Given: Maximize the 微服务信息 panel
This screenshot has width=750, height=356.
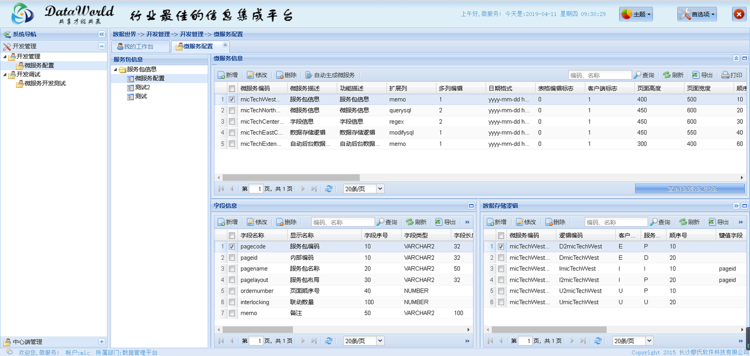Looking at the screenshot, I should [744, 58].
